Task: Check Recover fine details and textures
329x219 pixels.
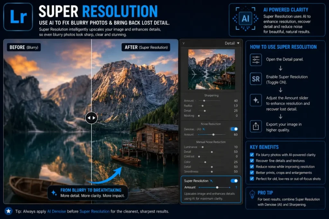Action: [252, 161]
